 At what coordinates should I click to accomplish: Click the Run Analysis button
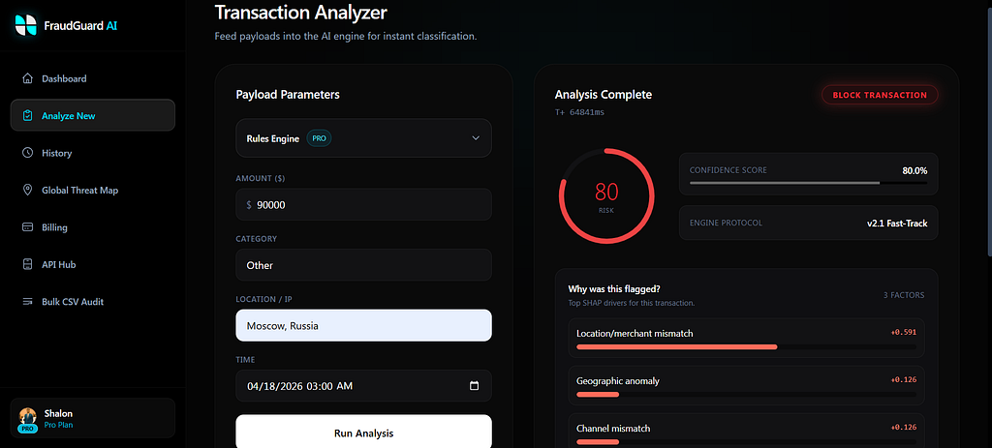click(364, 433)
